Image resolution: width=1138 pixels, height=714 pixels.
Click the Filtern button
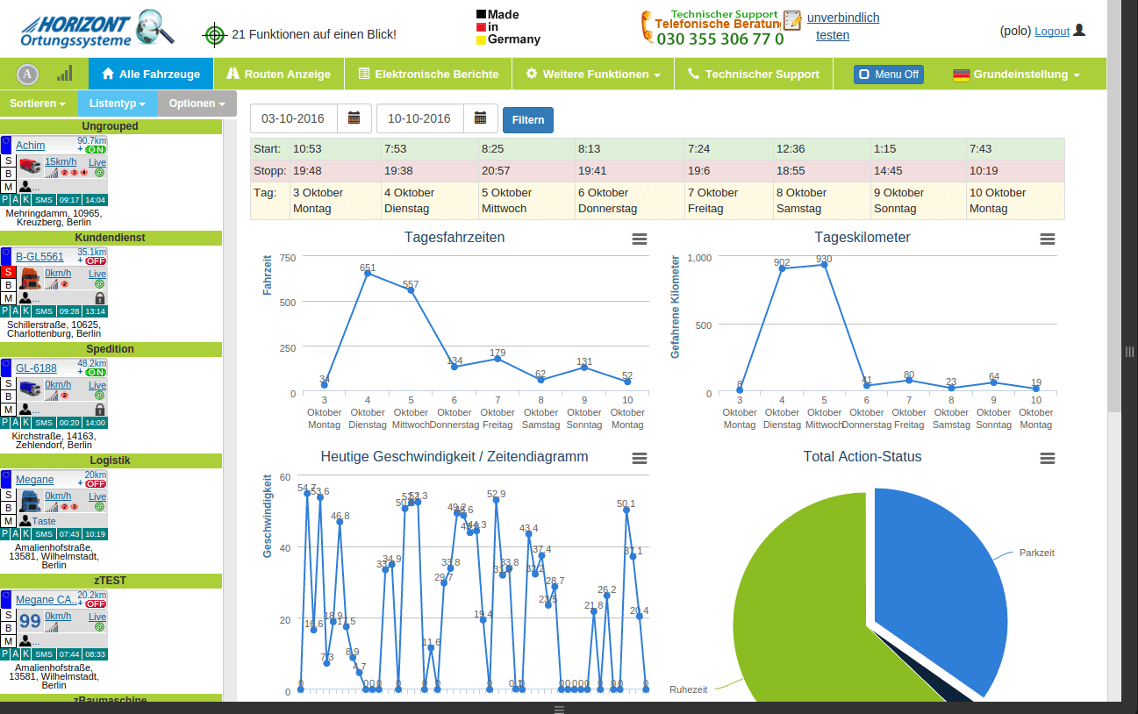(528, 119)
